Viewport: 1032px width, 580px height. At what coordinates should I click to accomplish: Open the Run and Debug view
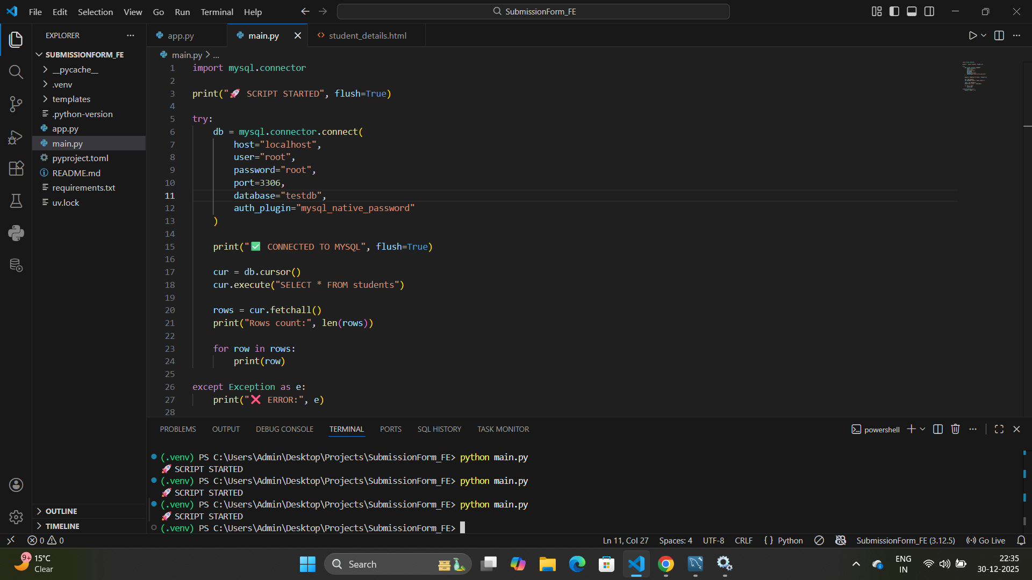click(x=16, y=137)
